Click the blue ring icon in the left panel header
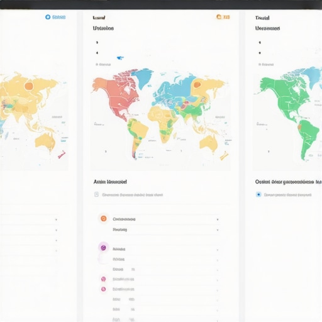322x322 pixels. [x=48, y=17]
